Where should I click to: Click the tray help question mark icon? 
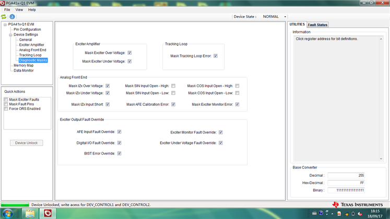pyautogui.click(x=321, y=213)
